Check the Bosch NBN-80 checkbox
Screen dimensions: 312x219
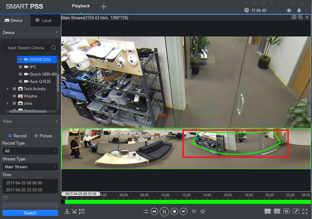pyautogui.click(x=20, y=74)
